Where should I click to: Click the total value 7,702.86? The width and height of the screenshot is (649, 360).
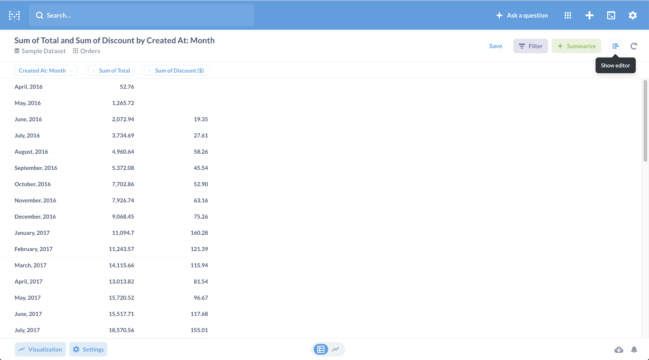pos(123,184)
